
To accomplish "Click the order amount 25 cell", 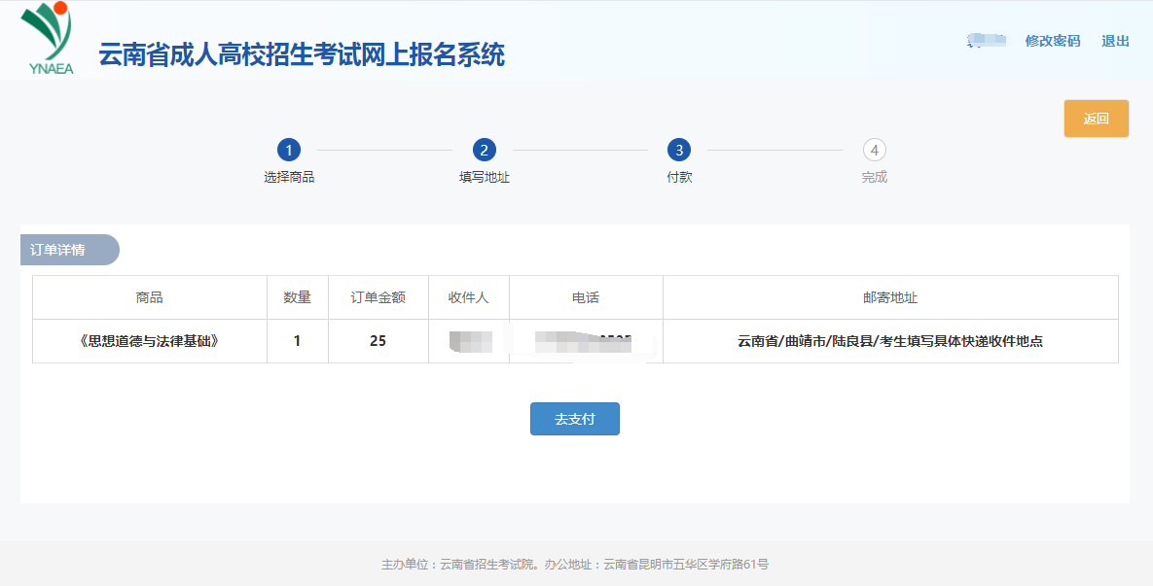I will (378, 341).
